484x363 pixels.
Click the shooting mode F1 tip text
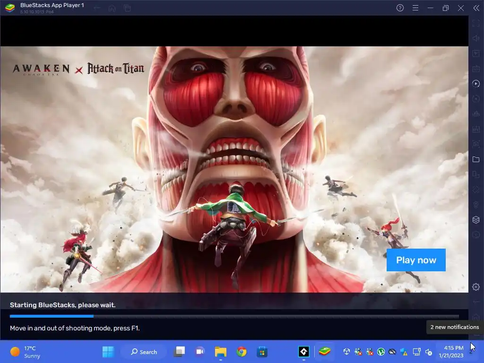(x=75, y=328)
